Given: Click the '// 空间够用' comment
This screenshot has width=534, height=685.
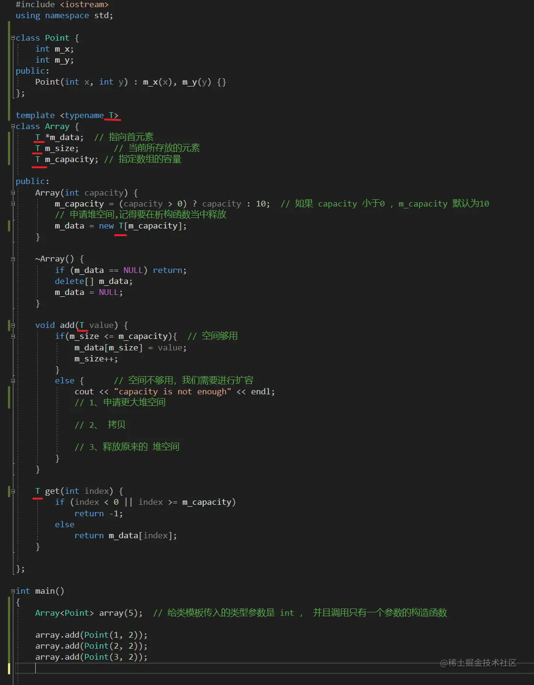Looking at the screenshot, I should [x=213, y=336].
